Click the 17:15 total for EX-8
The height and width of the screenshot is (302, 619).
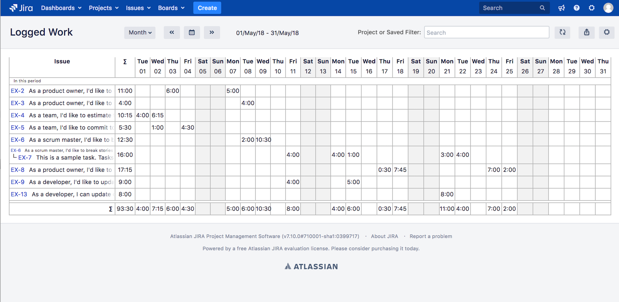point(125,170)
